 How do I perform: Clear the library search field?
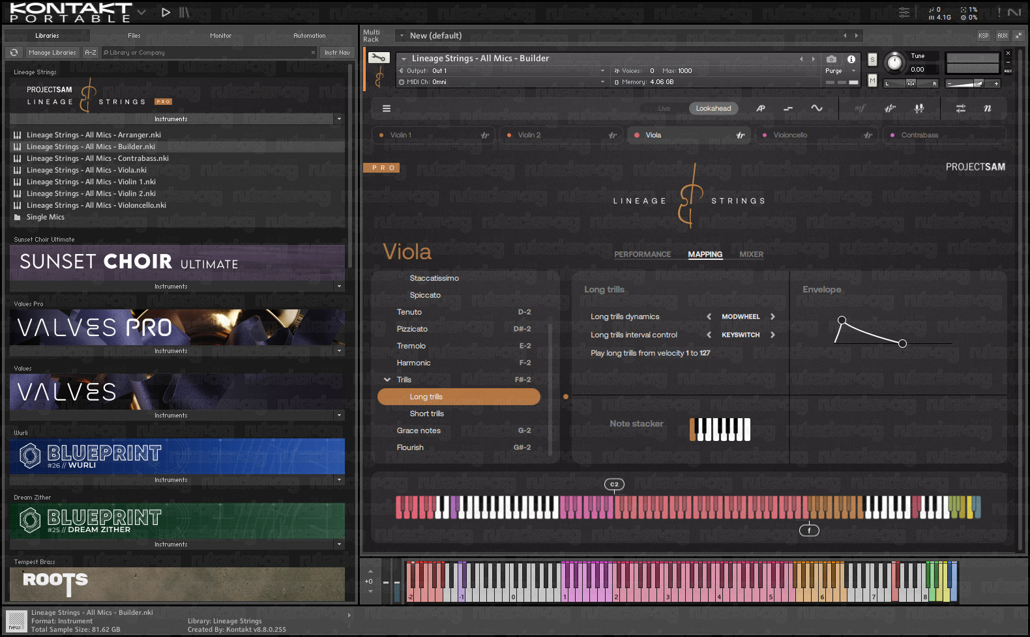point(313,53)
